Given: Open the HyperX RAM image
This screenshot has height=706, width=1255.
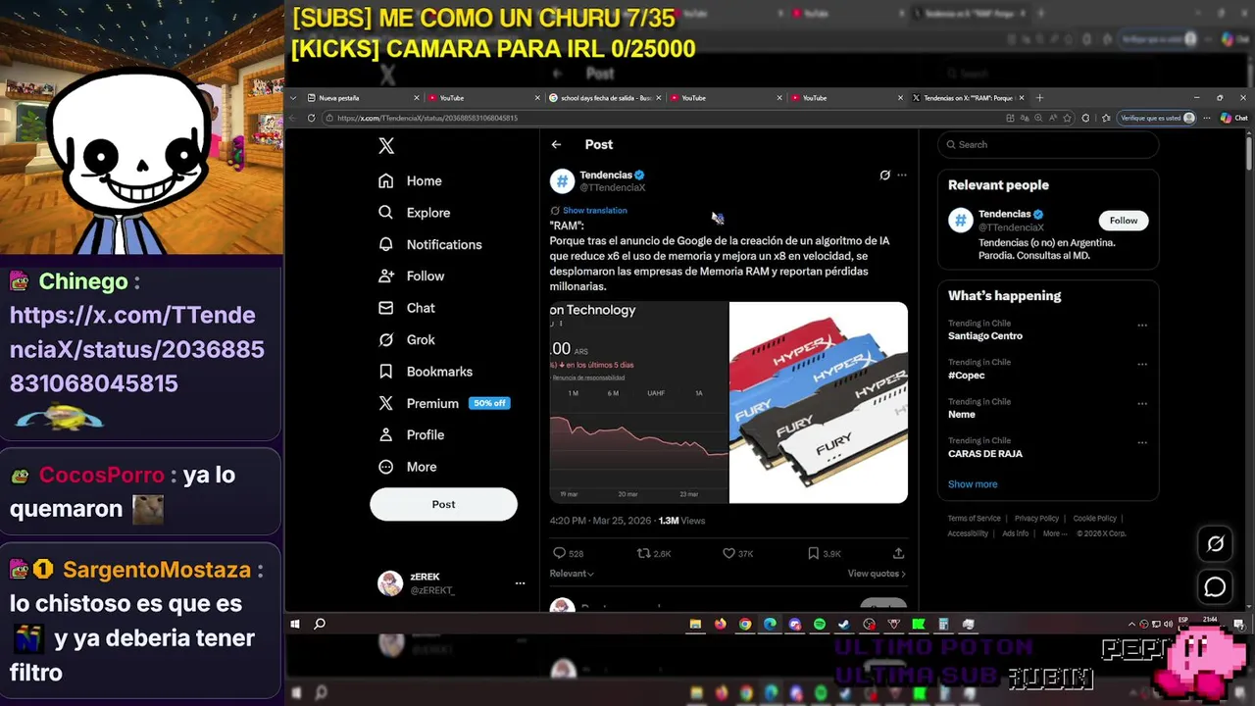Looking at the screenshot, I should (819, 402).
